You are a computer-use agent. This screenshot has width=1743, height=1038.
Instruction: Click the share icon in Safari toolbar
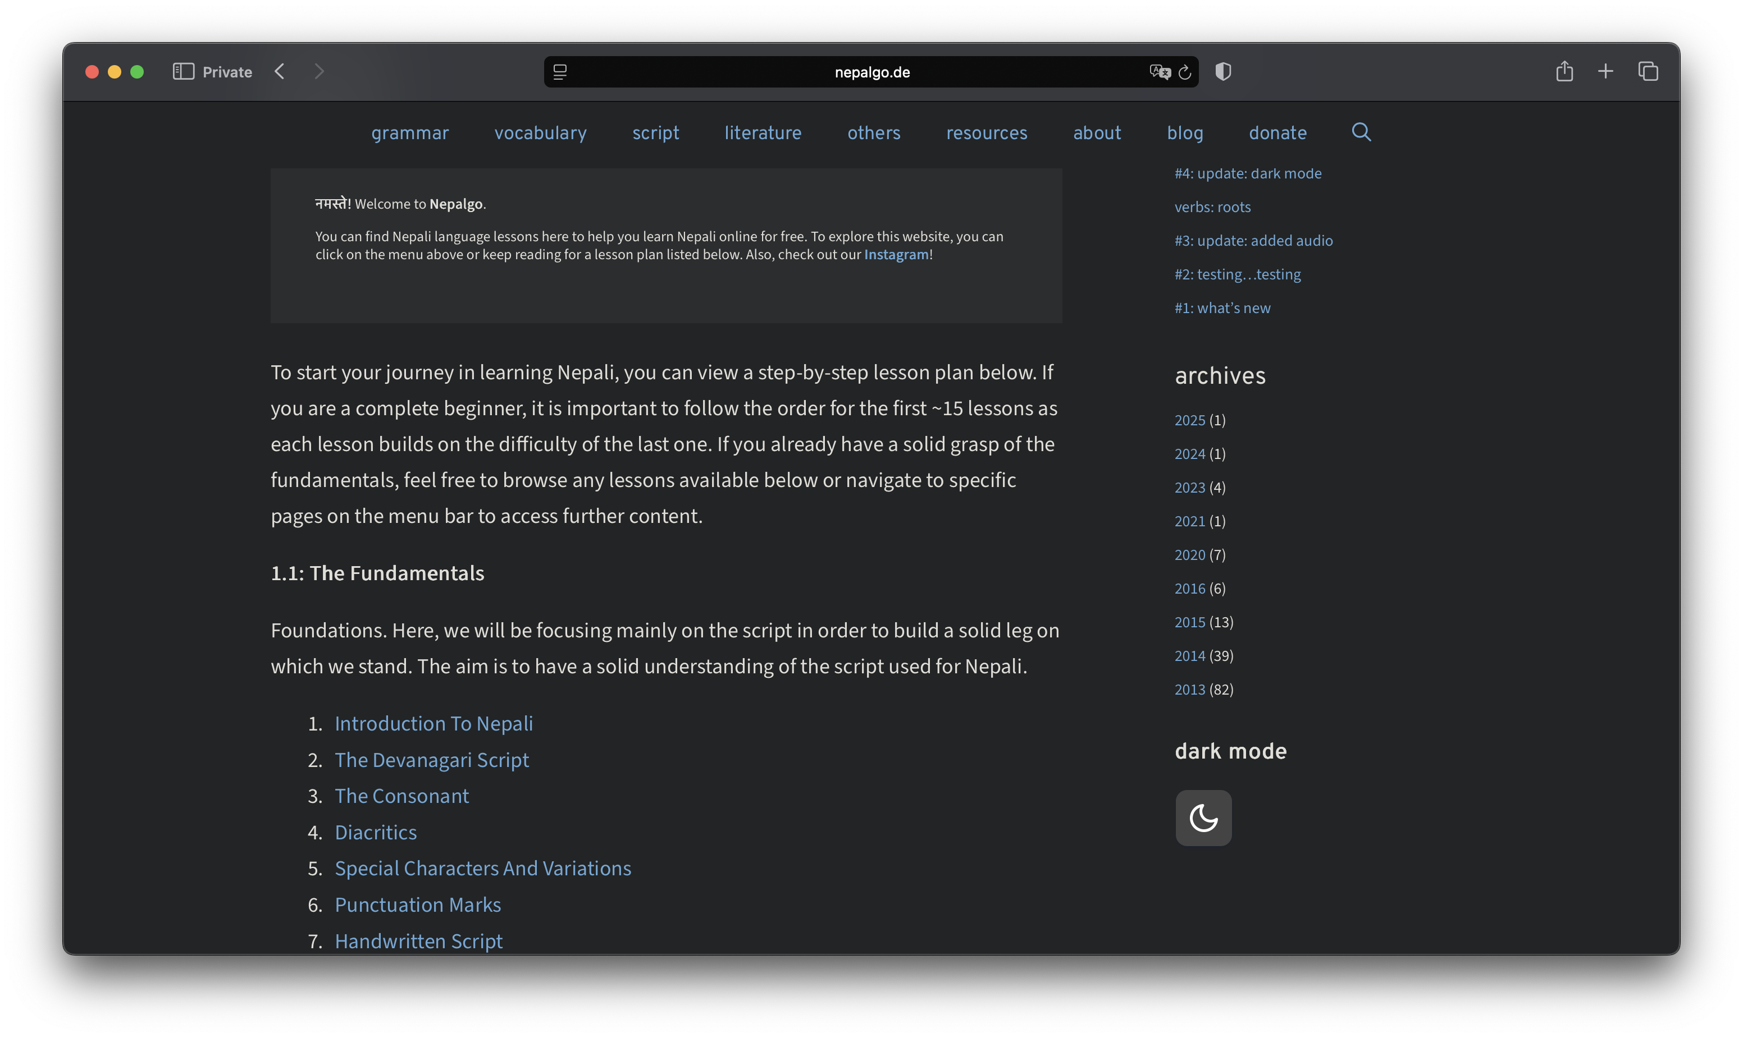tap(1564, 71)
